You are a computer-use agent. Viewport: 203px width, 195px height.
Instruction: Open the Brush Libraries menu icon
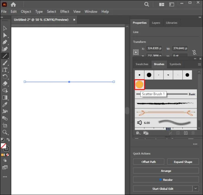tap(138, 133)
